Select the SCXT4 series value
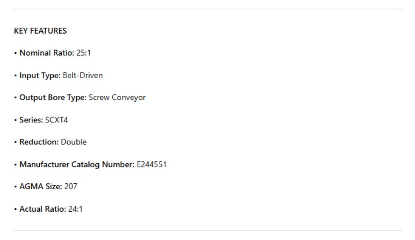Viewport: 415px width, 240px height. pyautogui.click(x=57, y=120)
